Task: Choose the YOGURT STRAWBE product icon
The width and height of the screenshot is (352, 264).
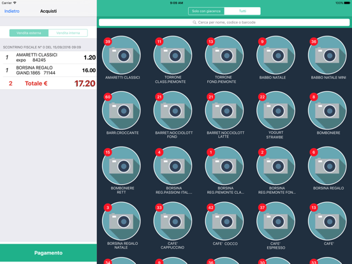Action: pos(276,111)
